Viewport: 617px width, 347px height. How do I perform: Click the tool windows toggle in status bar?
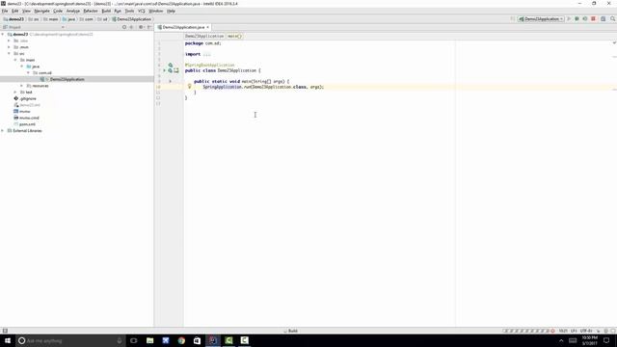click(5, 331)
